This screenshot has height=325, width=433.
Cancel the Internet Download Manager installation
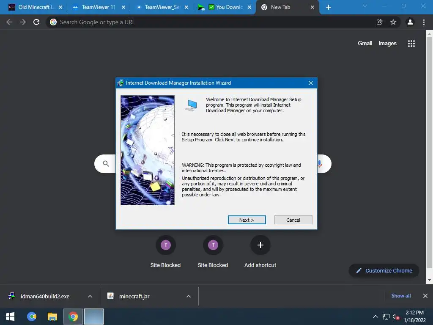[x=293, y=220]
